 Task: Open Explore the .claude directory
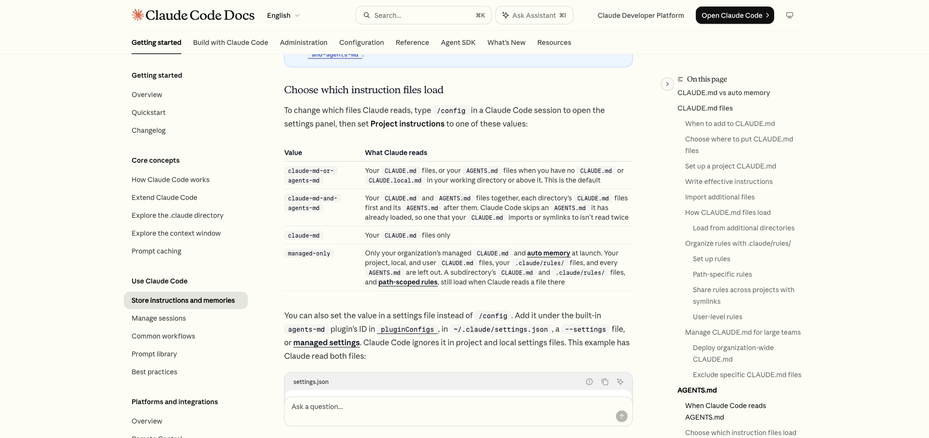[x=178, y=215]
